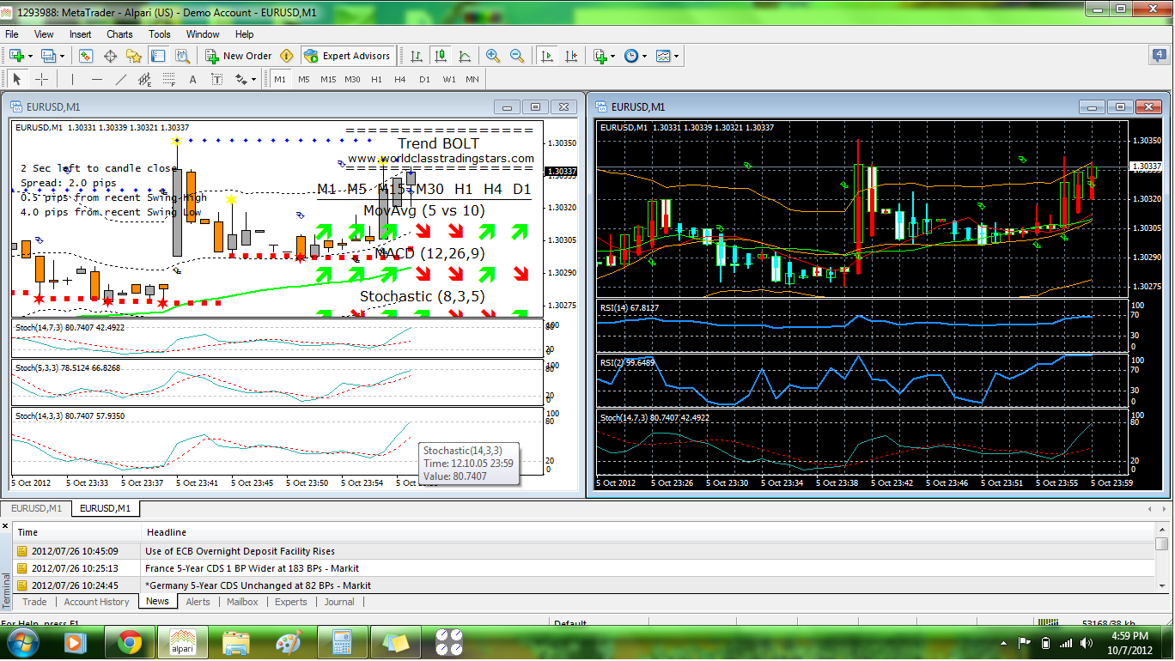Screen dimensions: 1175x661
Task: Switch to the Experts tab
Action: click(291, 602)
